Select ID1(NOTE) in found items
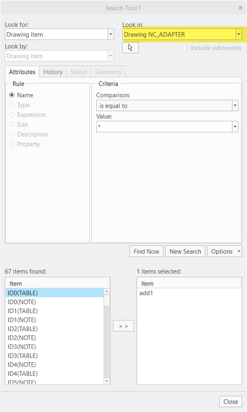The width and height of the screenshot is (247, 412). click(x=54, y=320)
